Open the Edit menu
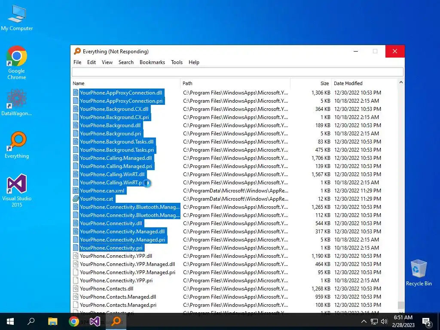 coord(92,62)
